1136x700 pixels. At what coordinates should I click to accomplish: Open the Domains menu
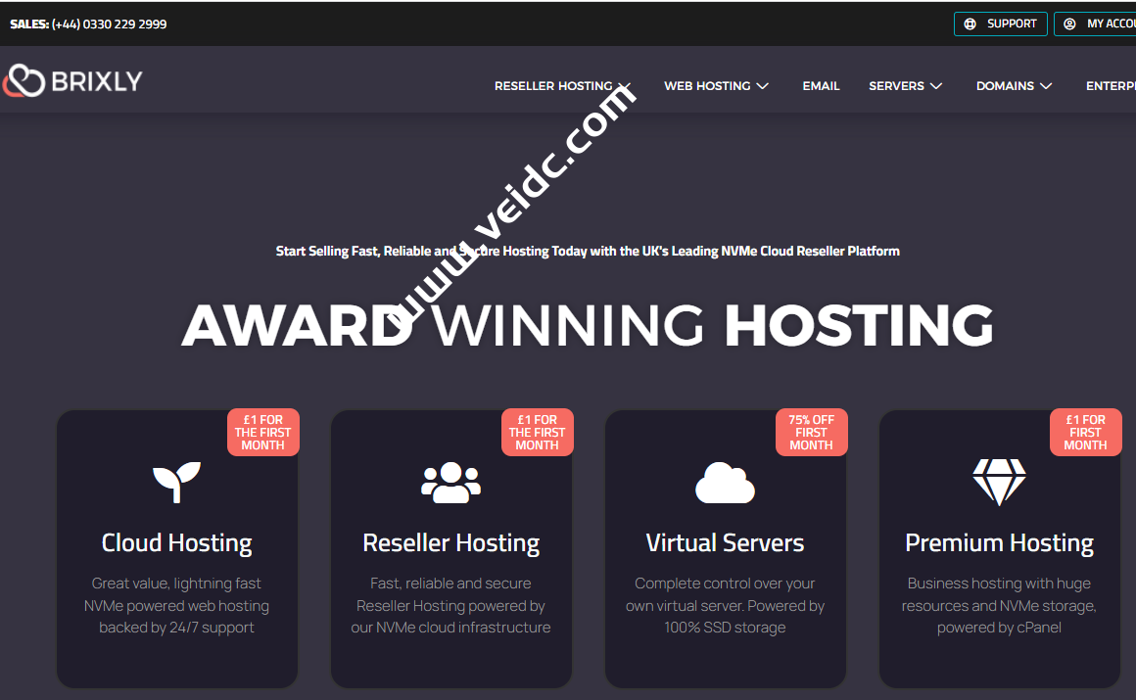coord(1014,86)
